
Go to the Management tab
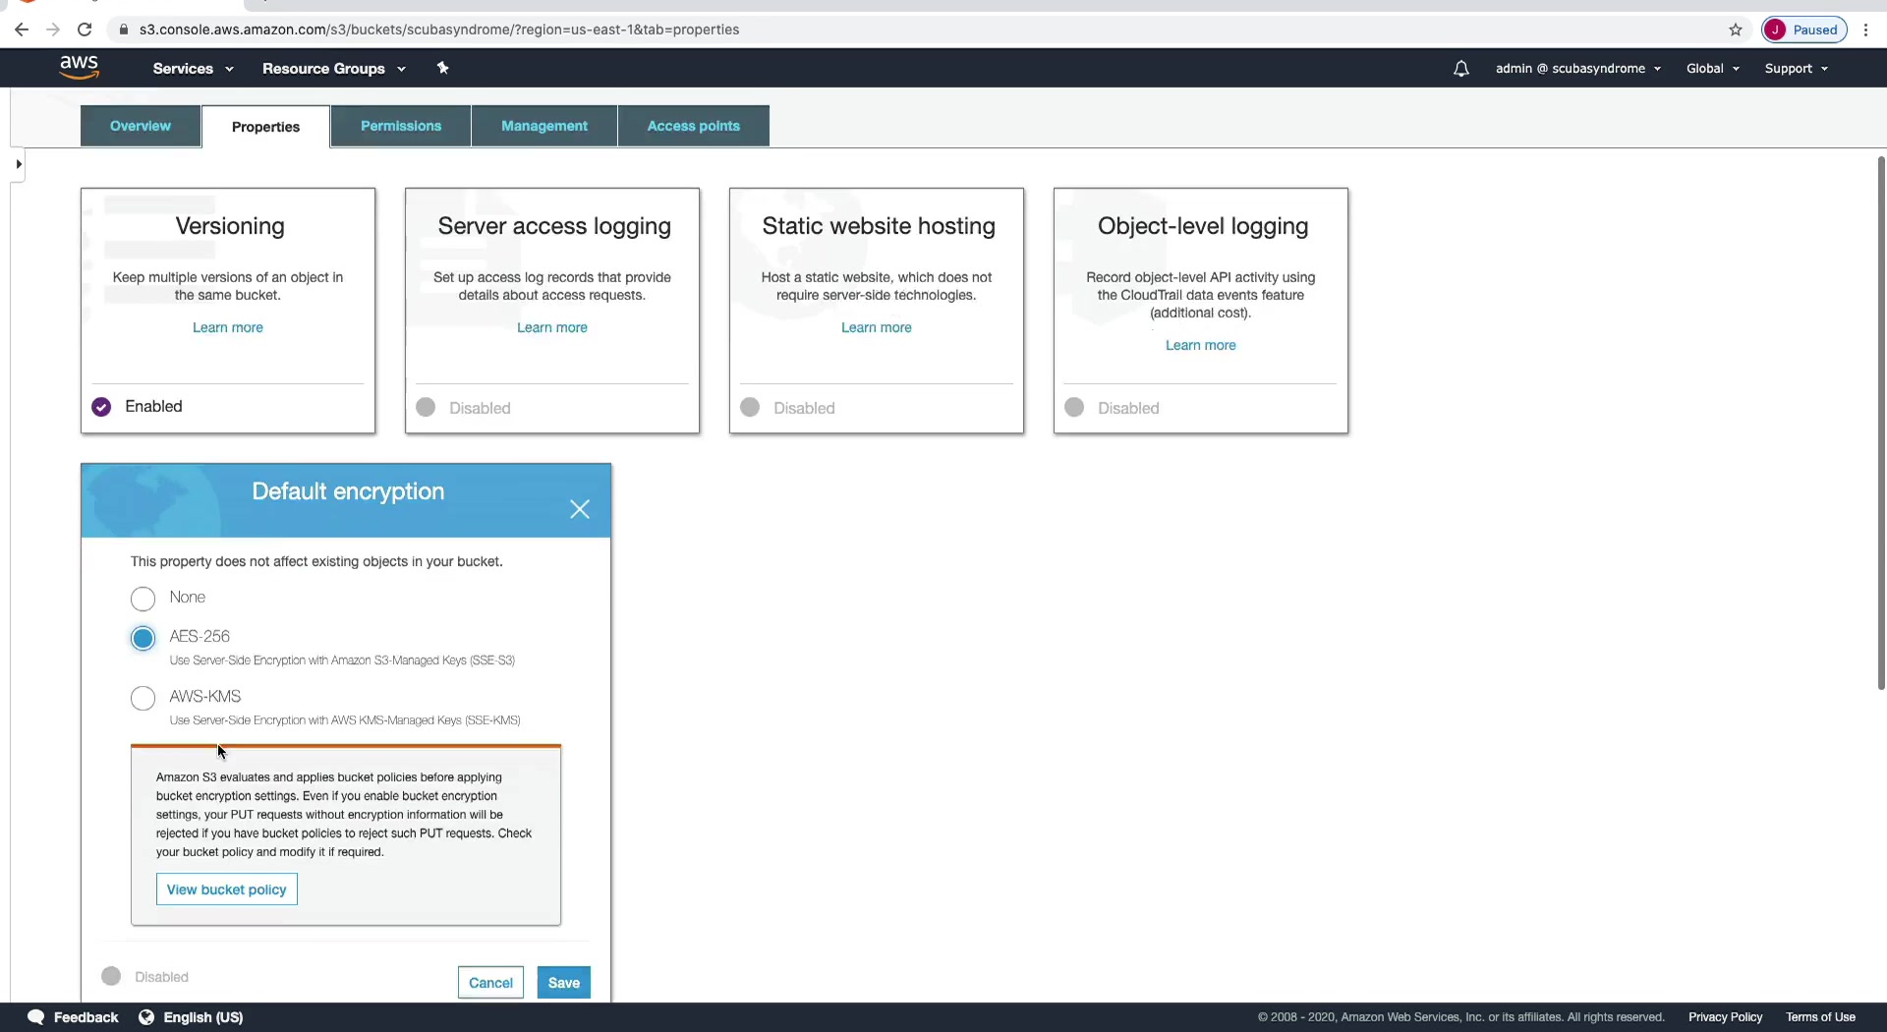pos(544,126)
